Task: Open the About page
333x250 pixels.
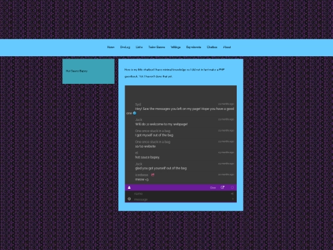Action: click(x=227, y=47)
